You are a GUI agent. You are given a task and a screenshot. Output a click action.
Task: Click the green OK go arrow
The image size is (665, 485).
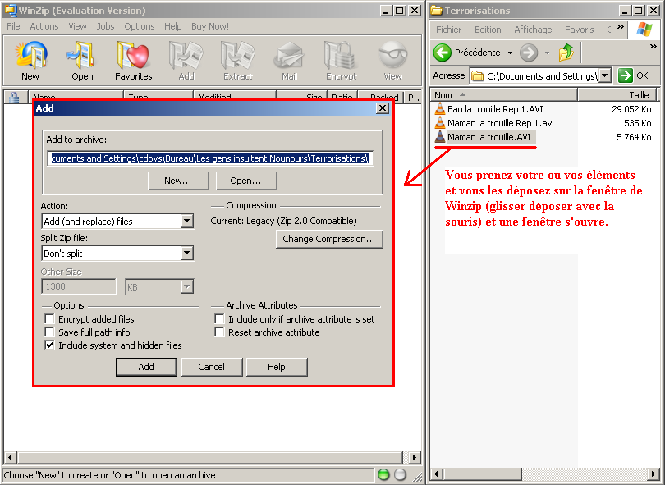[x=625, y=75]
